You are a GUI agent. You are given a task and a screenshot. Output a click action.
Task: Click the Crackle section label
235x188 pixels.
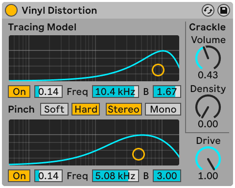[x=208, y=27]
